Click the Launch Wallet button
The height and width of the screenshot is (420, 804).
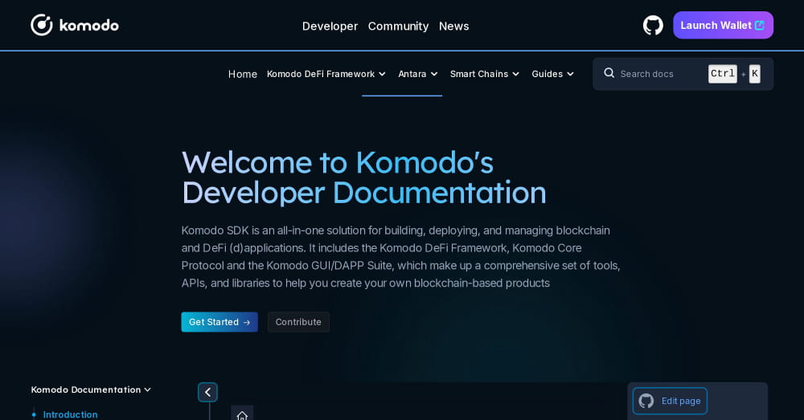(x=723, y=25)
